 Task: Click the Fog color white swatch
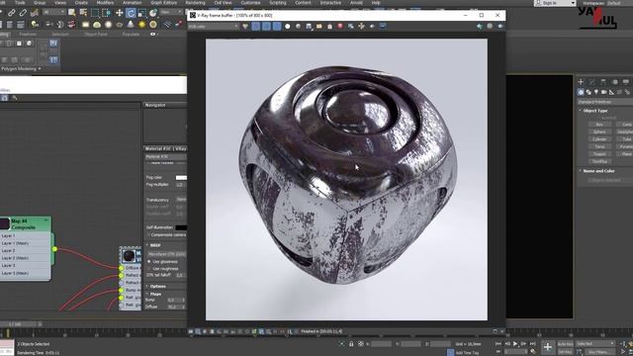pos(181,178)
